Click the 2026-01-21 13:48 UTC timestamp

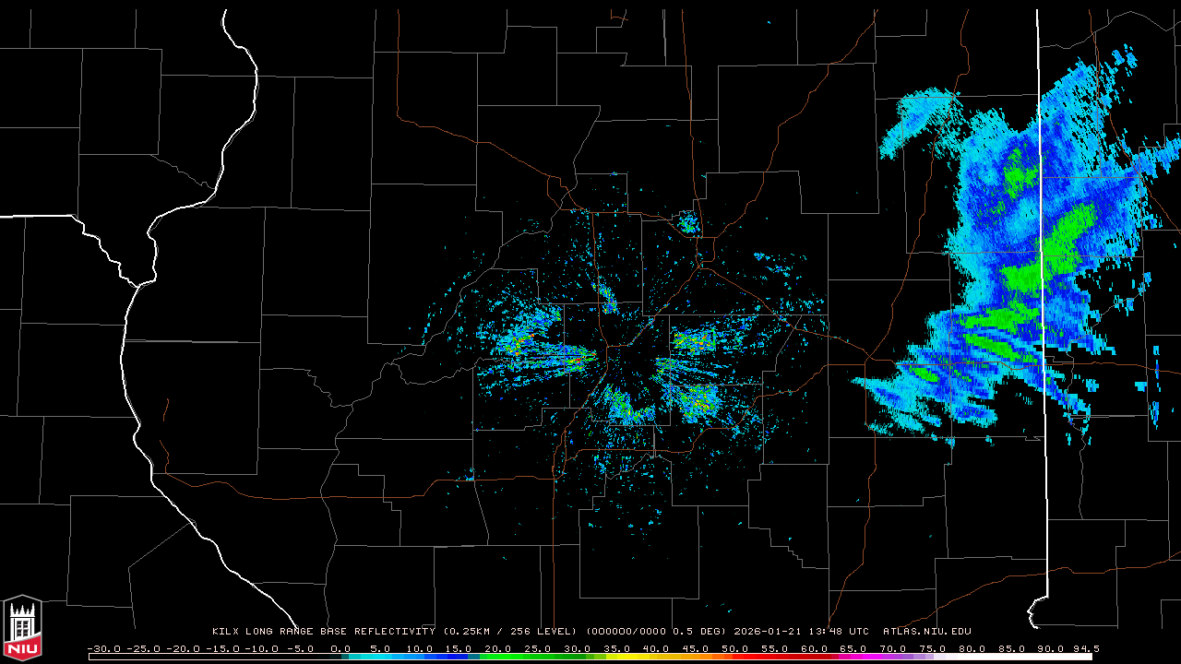pos(801,632)
